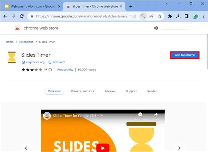The image size is (208, 152).
Task: Open the Extensions puzzle menu
Action: (x=170, y=16)
